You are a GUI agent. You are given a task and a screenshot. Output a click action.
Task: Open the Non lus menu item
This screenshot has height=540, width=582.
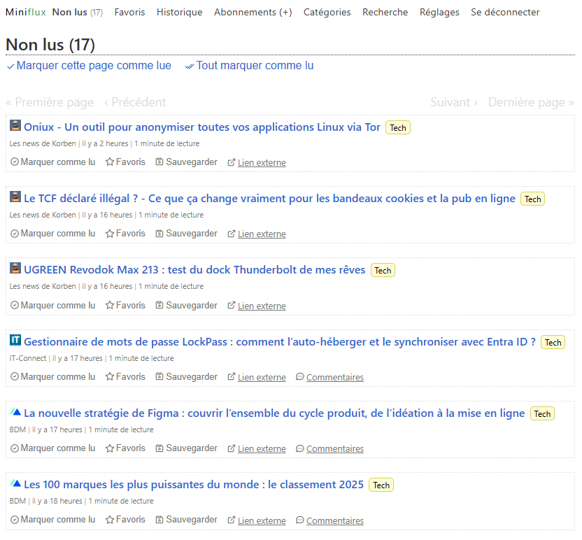tap(77, 13)
